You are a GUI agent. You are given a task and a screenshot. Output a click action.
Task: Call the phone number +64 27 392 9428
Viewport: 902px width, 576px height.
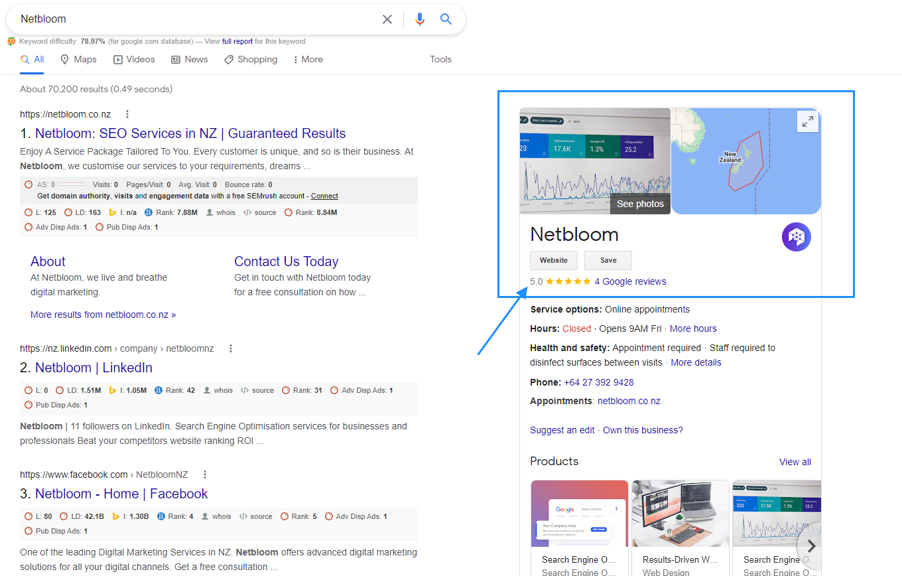point(599,382)
